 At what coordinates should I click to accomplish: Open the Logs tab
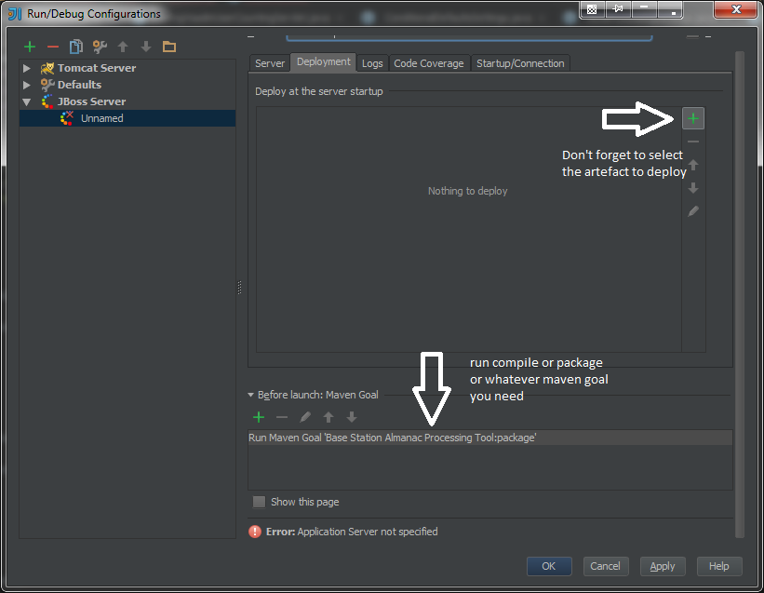click(372, 63)
